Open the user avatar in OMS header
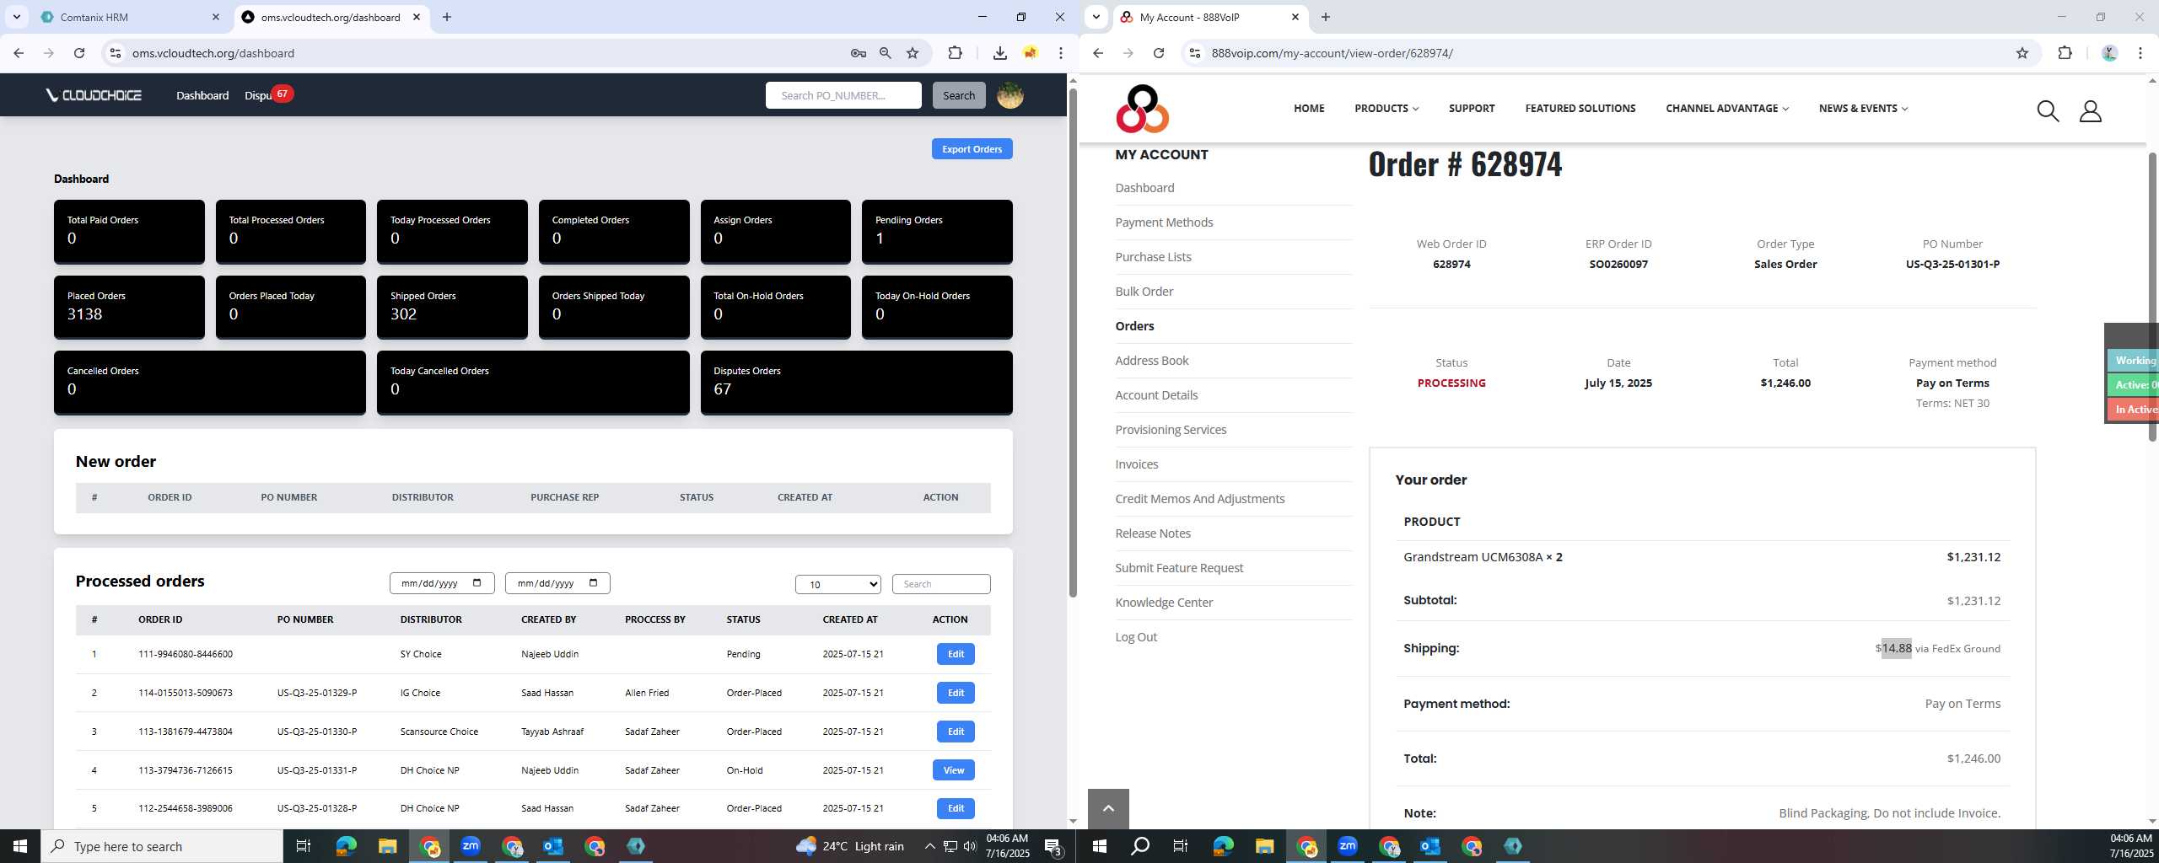2159x863 pixels. click(1010, 95)
